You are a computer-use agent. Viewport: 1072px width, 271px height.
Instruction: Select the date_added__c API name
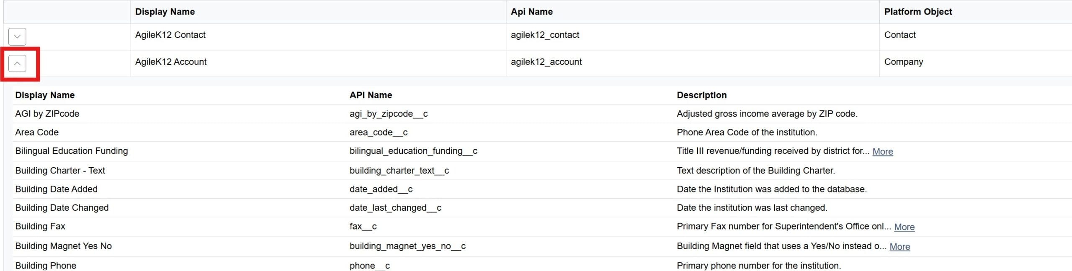(x=381, y=189)
